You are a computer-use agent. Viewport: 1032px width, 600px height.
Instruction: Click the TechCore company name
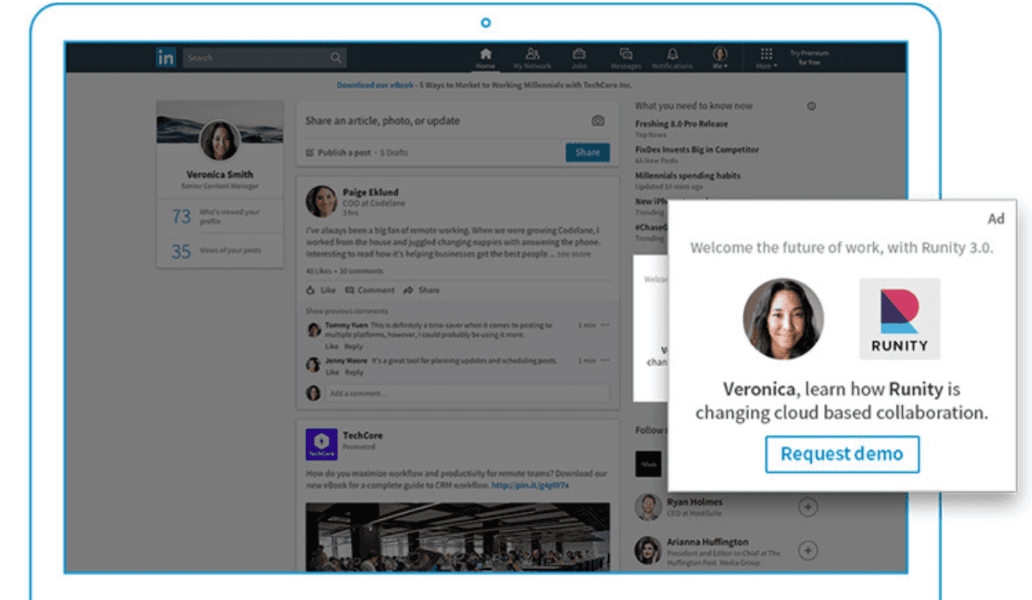point(363,435)
